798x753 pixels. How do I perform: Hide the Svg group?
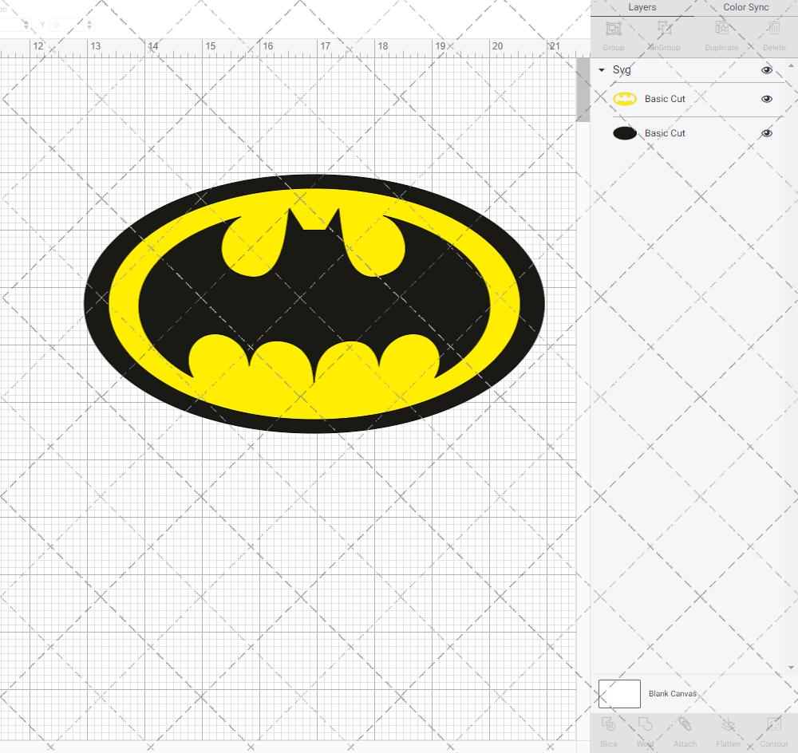point(767,70)
